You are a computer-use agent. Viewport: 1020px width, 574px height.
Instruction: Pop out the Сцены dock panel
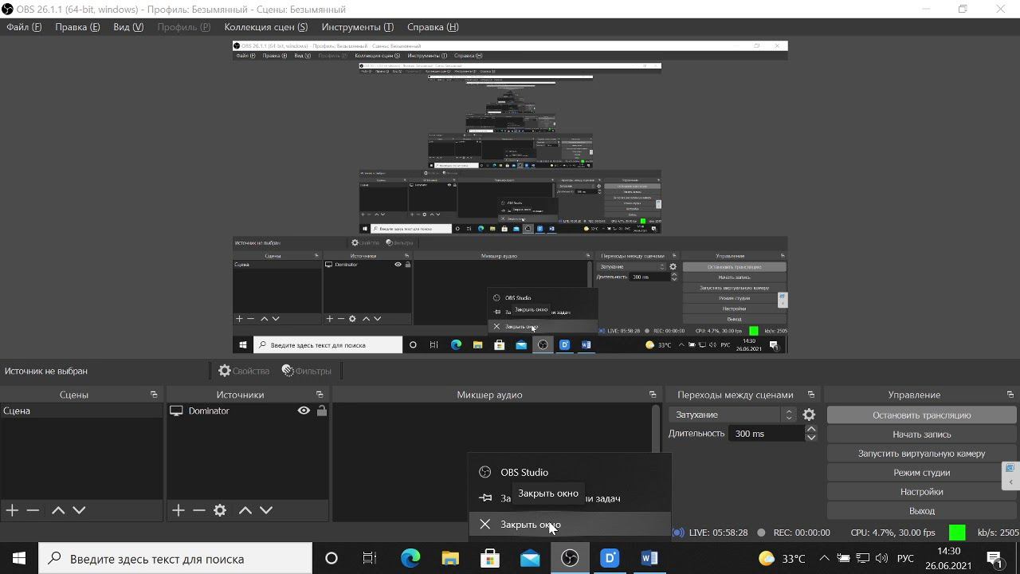[154, 395]
